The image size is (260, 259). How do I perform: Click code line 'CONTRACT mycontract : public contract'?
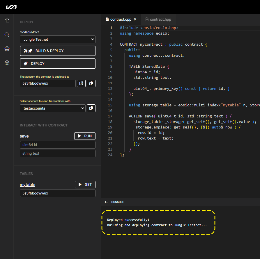(x=164, y=44)
